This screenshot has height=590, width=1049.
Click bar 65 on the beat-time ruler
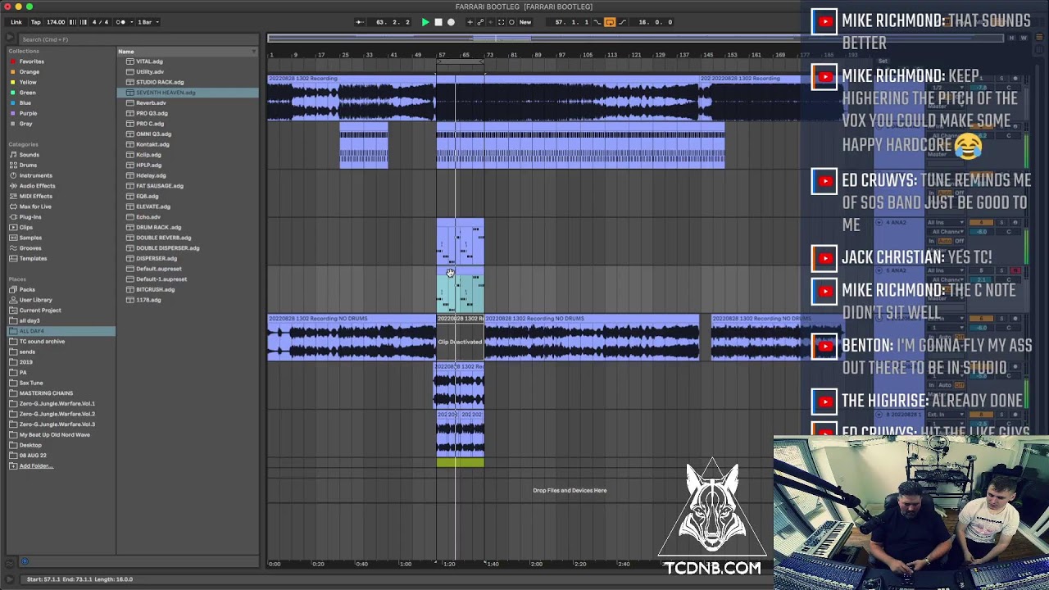coord(465,55)
